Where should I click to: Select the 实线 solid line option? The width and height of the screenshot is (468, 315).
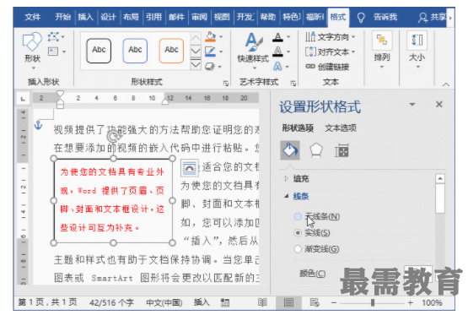point(312,232)
